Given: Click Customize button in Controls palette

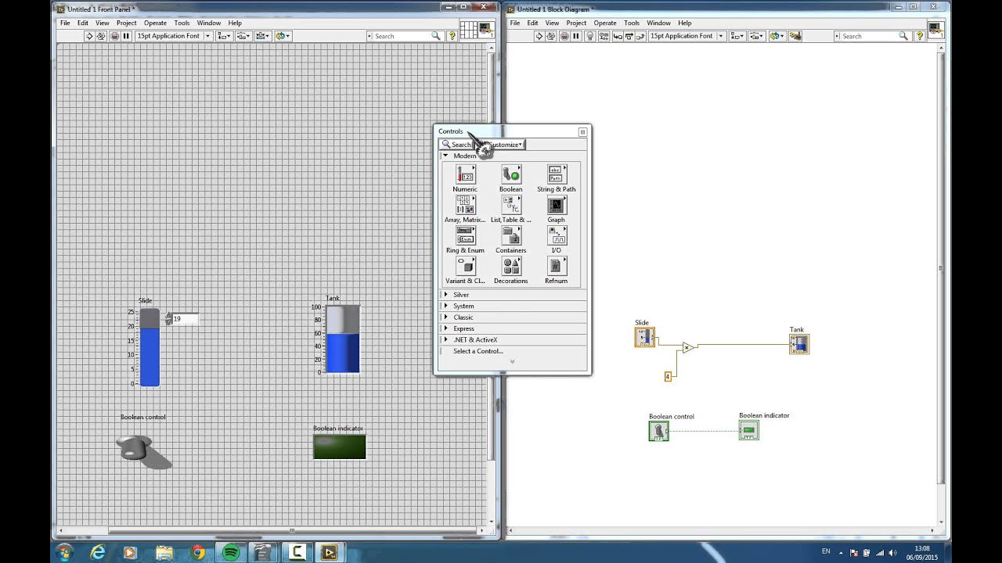Looking at the screenshot, I should tap(501, 145).
